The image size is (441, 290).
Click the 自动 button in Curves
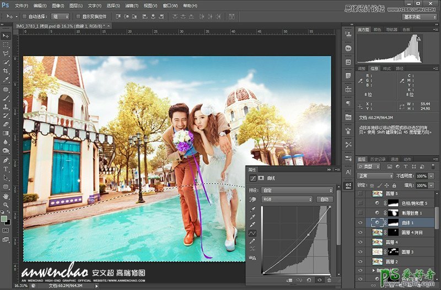pos(324,199)
